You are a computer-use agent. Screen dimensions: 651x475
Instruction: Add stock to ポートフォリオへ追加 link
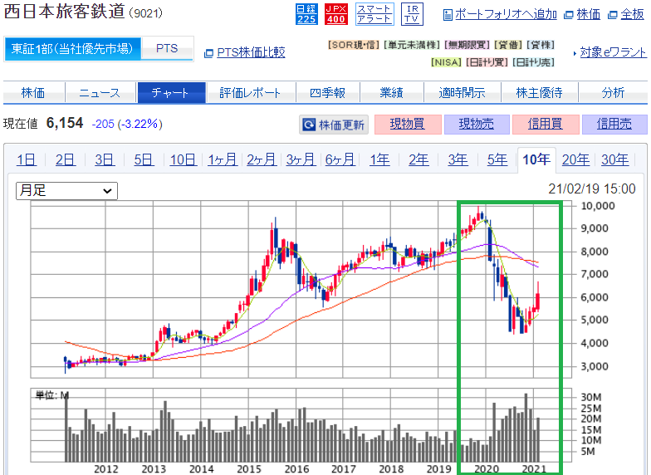coord(506,15)
